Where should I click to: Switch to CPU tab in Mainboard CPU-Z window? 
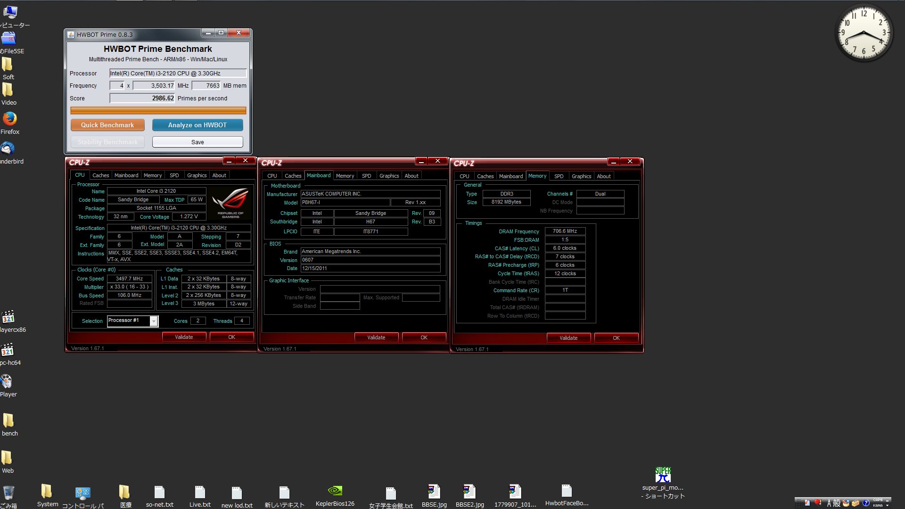tap(272, 176)
